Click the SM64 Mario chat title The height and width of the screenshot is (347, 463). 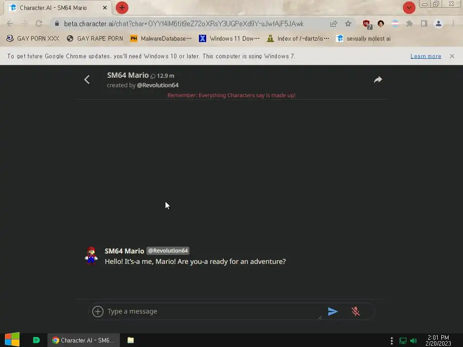pos(128,75)
